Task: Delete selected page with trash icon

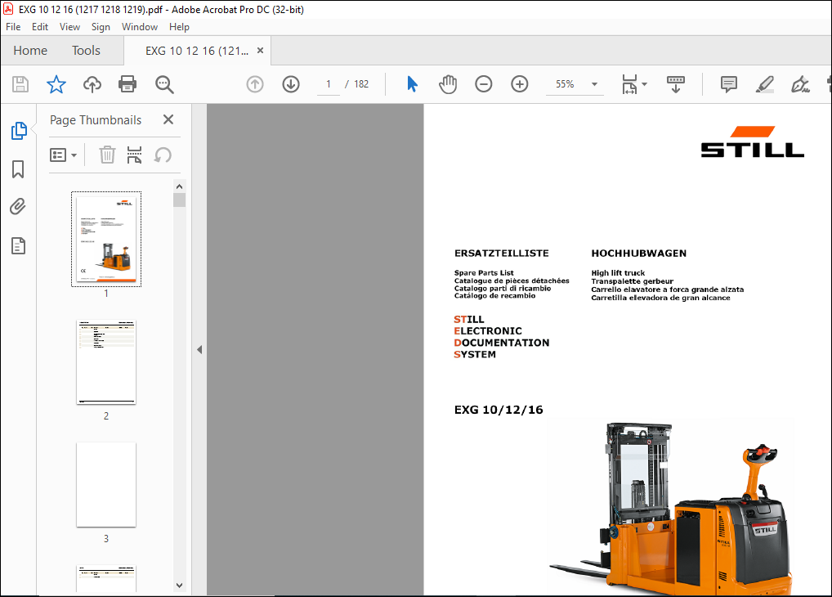Action: [107, 155]
